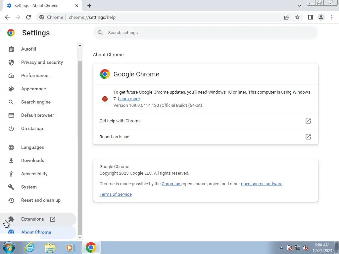Image resolution: width=339 pixels, height=254 pixels.
Task: Click the magnifier icon in Search settings
Action: click(100, 33)
